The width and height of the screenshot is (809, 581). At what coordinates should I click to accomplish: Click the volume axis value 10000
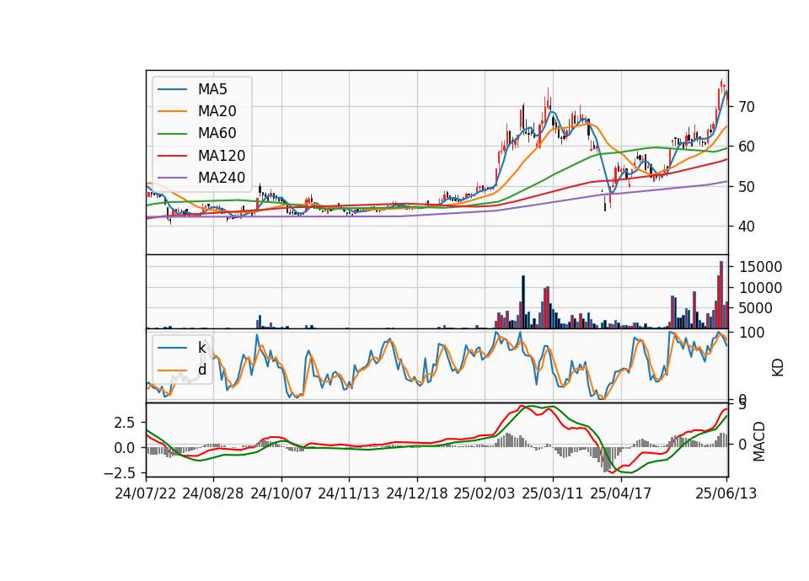click(760, 288)
